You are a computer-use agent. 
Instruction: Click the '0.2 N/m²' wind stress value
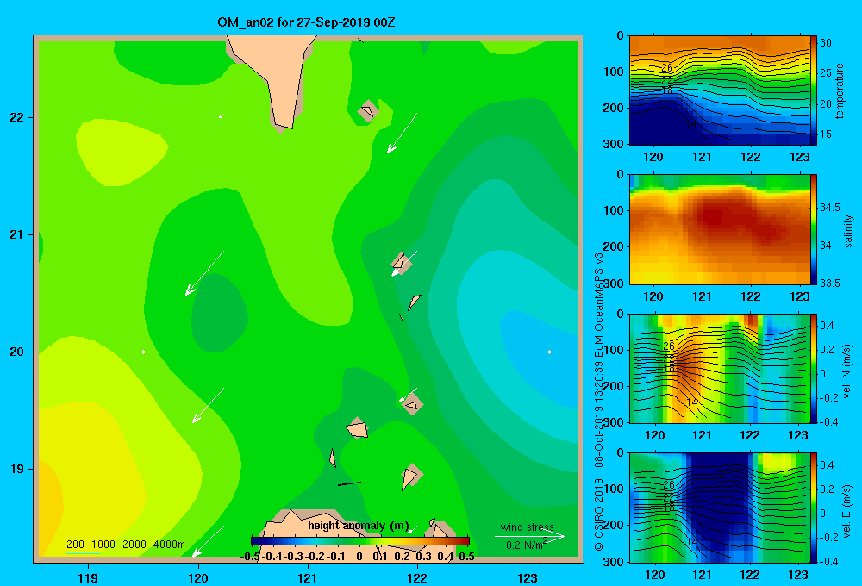pyautogui.click(x=526, y=545)
